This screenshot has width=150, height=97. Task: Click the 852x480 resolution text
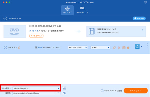pyautogui.click(x=47, y=47)
